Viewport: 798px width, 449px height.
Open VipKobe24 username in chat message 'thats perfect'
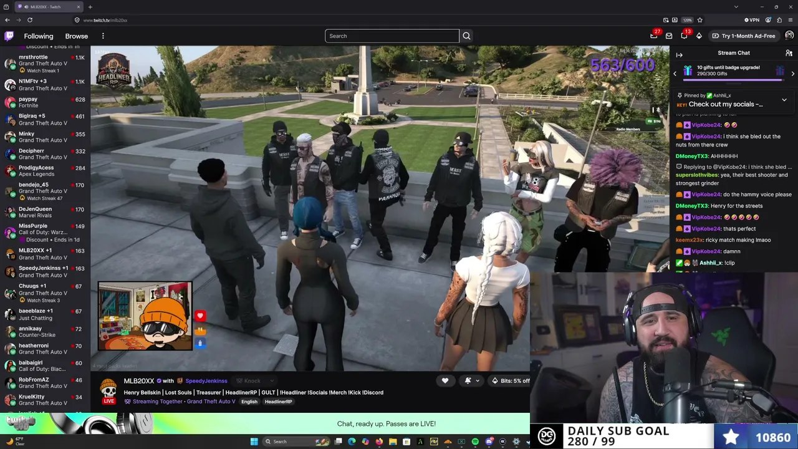pyautogui.click(x=706, y=229)
